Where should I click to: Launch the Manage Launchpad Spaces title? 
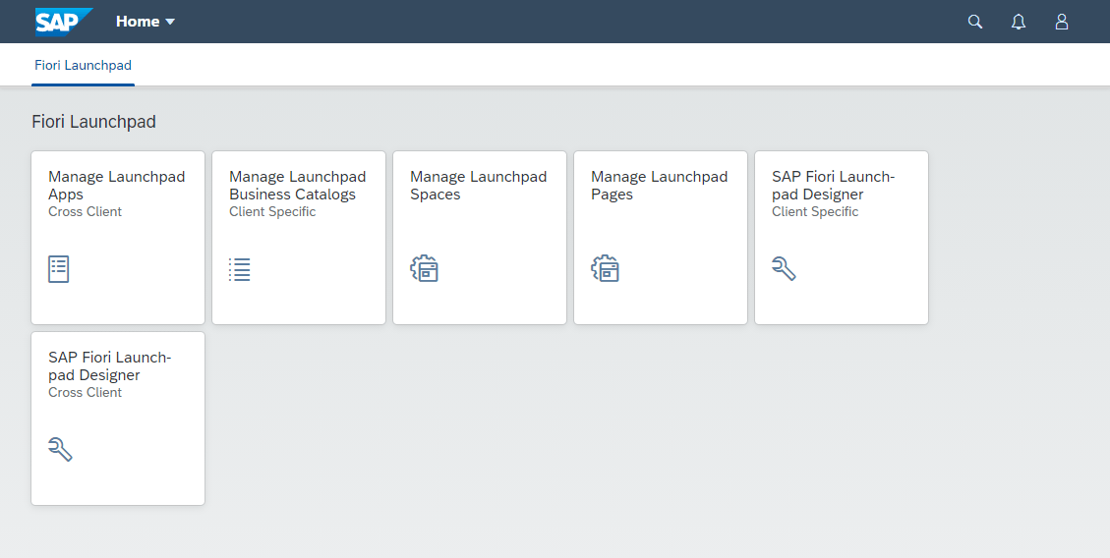point(478,186)
